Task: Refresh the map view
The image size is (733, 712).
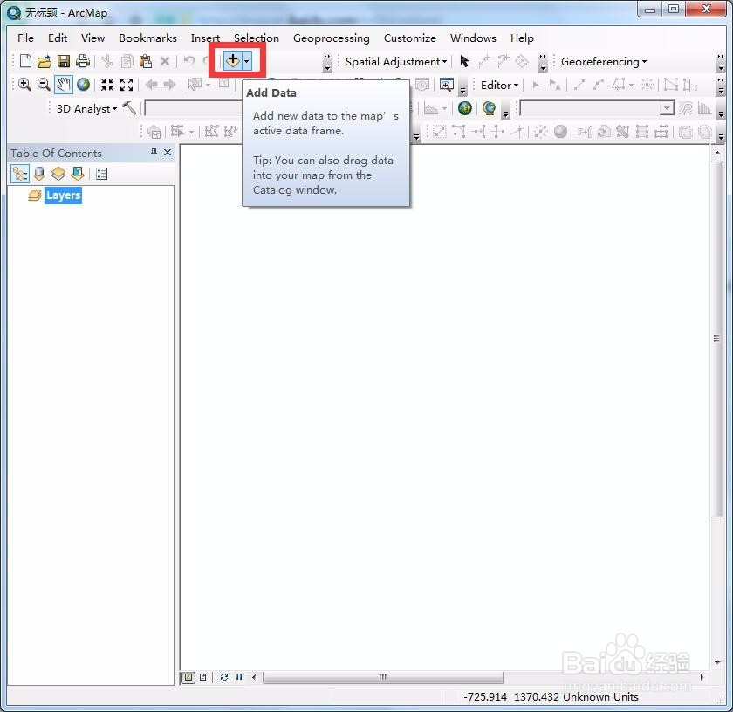Action: tap(224, 677)
